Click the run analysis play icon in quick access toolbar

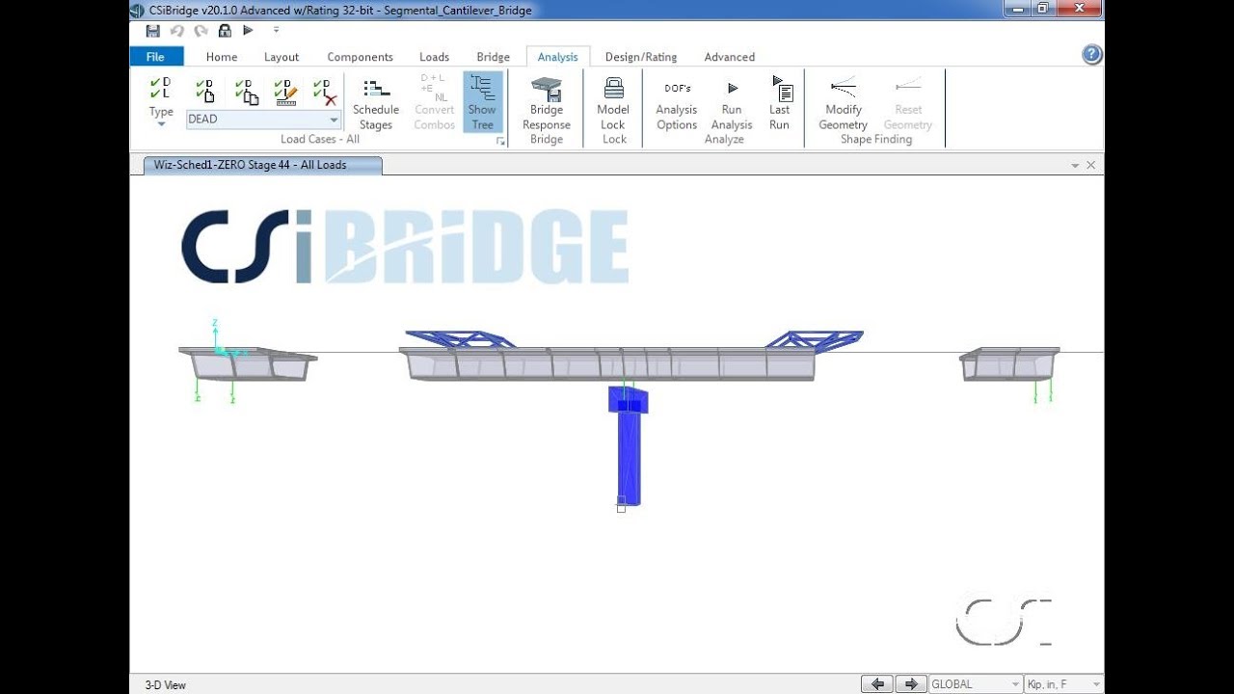coord(248,31)
